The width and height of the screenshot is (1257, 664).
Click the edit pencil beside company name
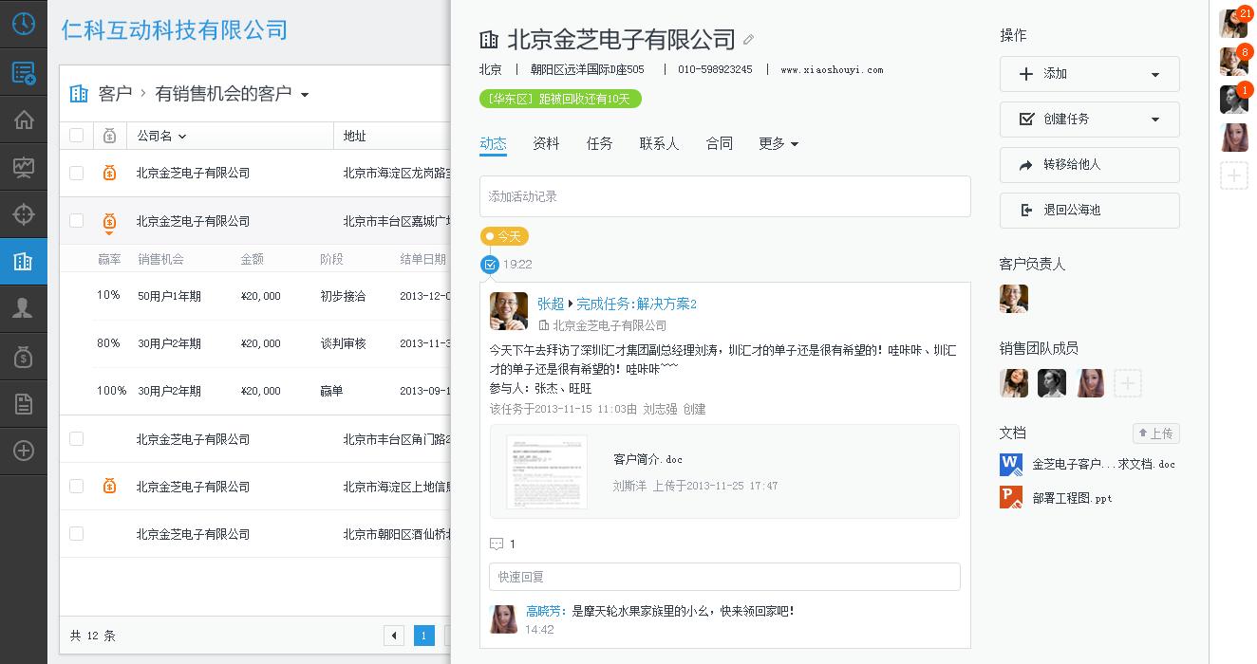[x=748, y=40]
